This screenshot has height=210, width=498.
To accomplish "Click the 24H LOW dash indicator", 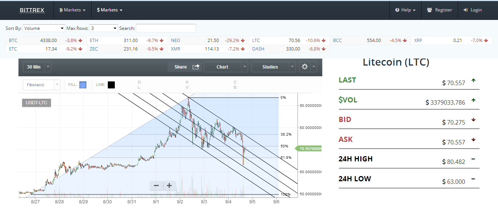I will click(473, 179).
